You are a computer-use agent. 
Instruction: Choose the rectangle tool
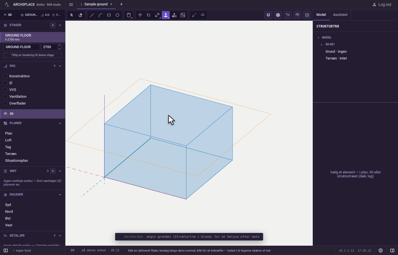(x=109, y=15)
